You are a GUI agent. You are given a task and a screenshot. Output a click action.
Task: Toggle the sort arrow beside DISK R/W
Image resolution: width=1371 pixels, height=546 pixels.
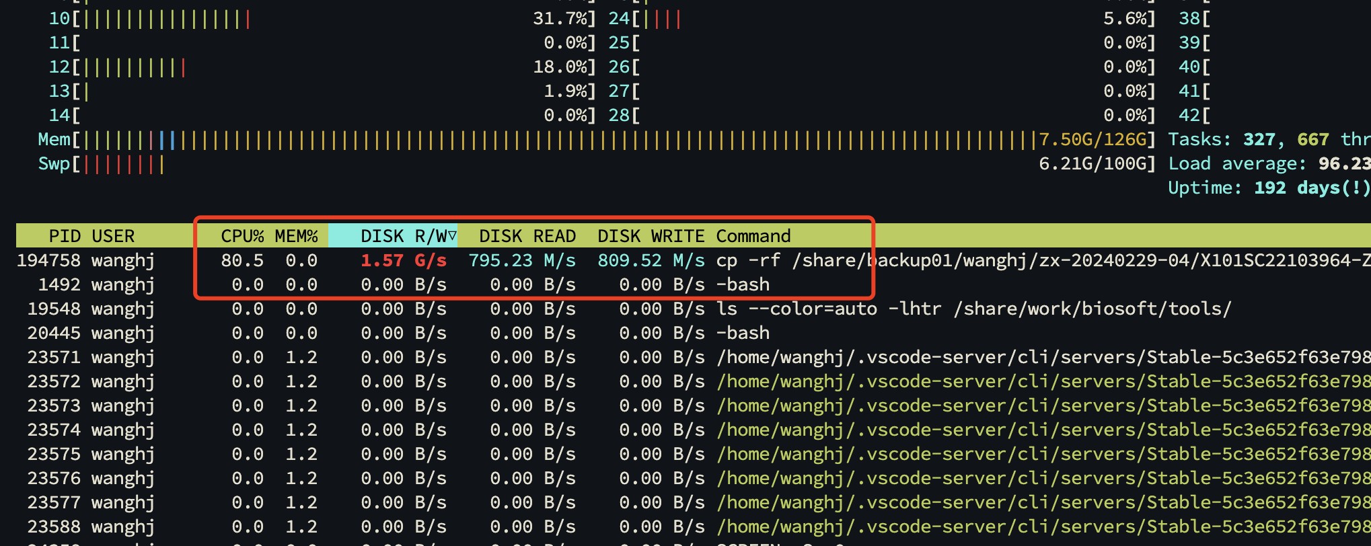point(452,236)
